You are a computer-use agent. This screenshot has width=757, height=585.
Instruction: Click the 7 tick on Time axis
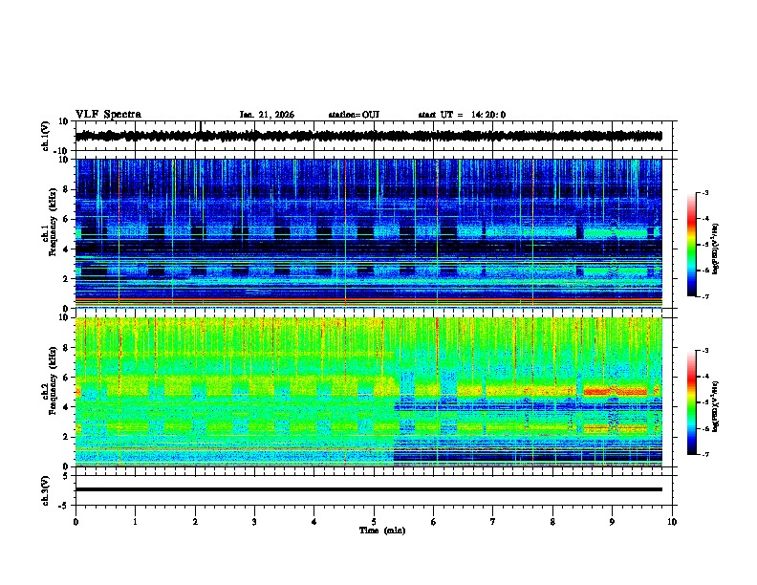pos(493,522)
